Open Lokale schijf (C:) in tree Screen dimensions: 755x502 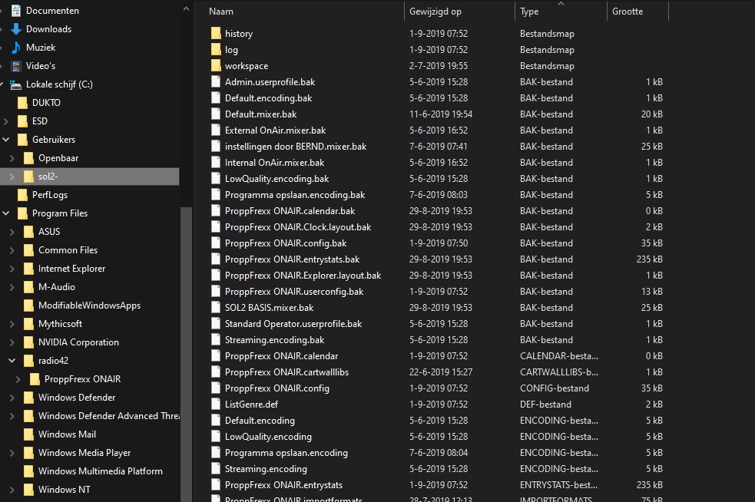(58, 84)
